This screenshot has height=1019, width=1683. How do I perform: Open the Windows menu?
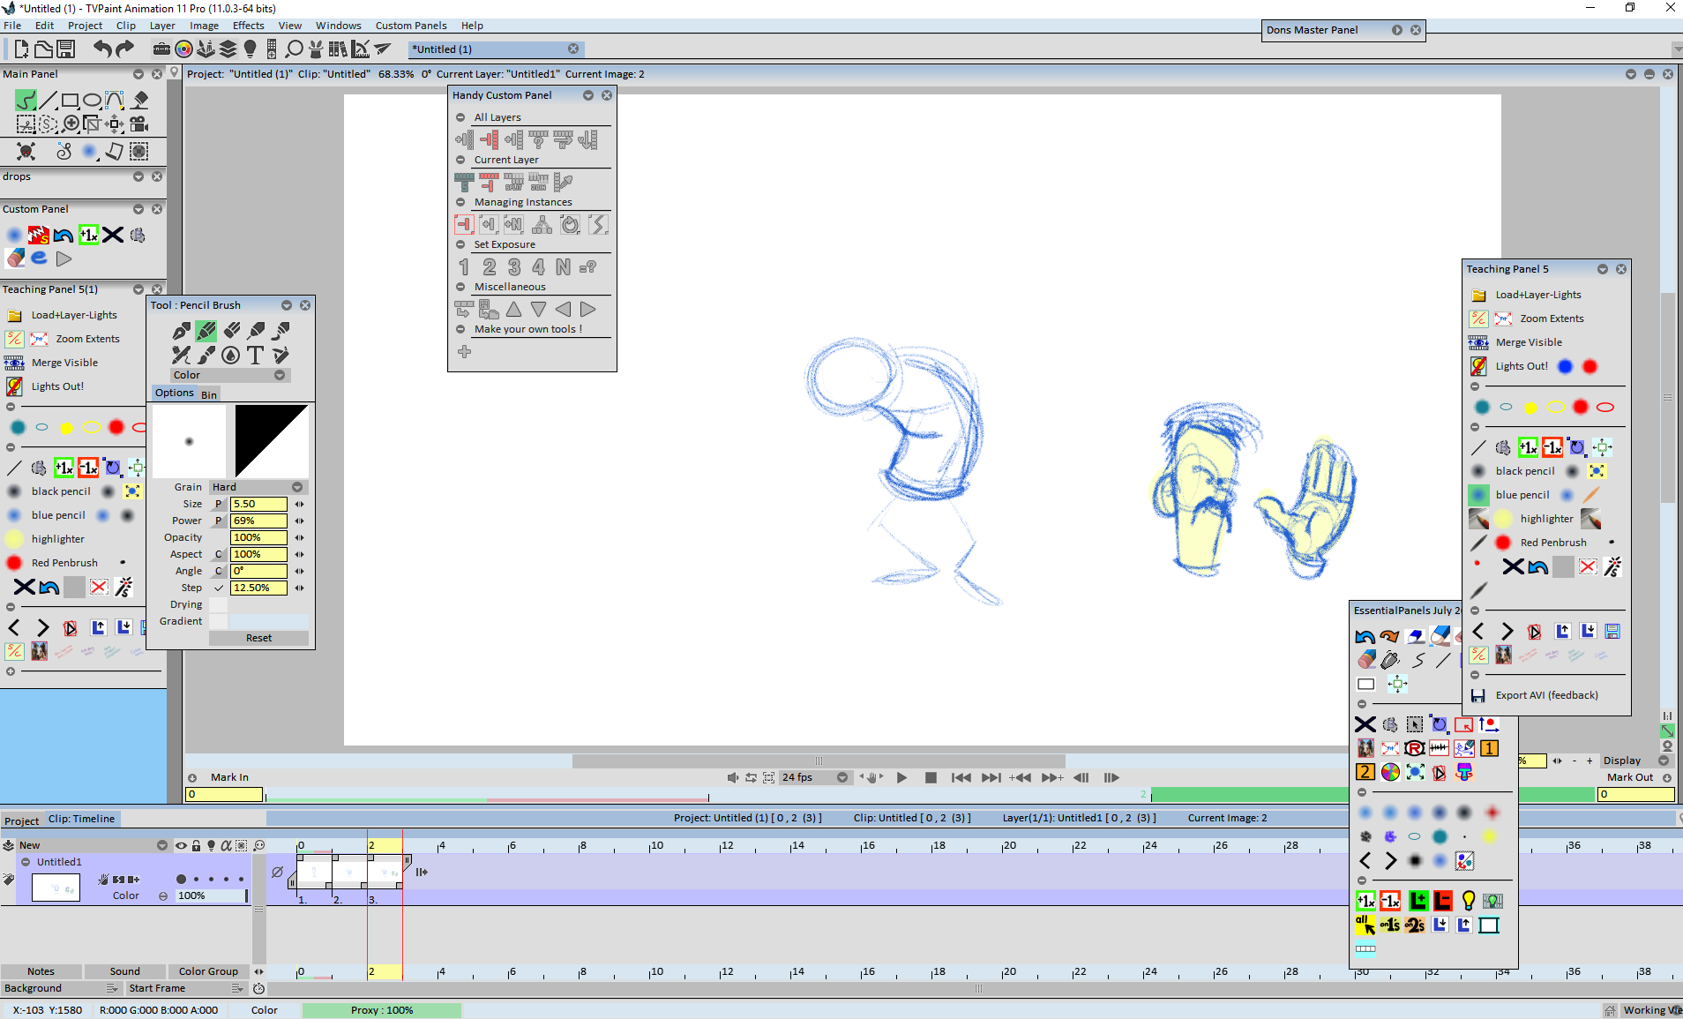click(338, 26)
